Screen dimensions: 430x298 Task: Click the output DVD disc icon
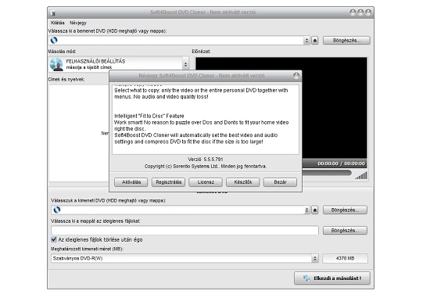tap(57, 210)
